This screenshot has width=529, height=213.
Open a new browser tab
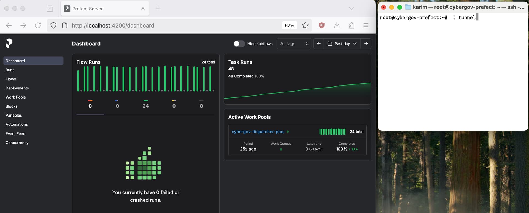point(158,9)
